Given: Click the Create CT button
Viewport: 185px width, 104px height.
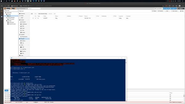Looking at the screenshot, I should coord(173,9).
